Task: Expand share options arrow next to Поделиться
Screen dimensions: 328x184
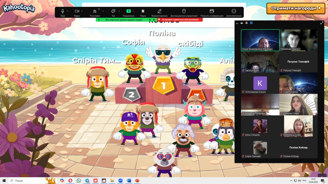Action: point(134,11)
